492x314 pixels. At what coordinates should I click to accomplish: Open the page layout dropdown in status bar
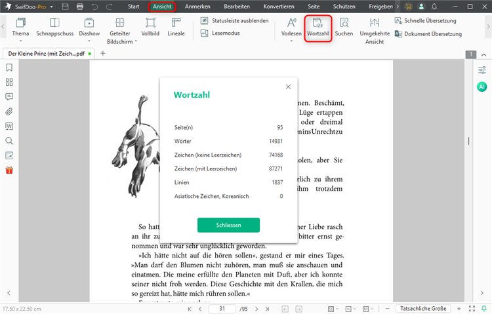[350, 309]
